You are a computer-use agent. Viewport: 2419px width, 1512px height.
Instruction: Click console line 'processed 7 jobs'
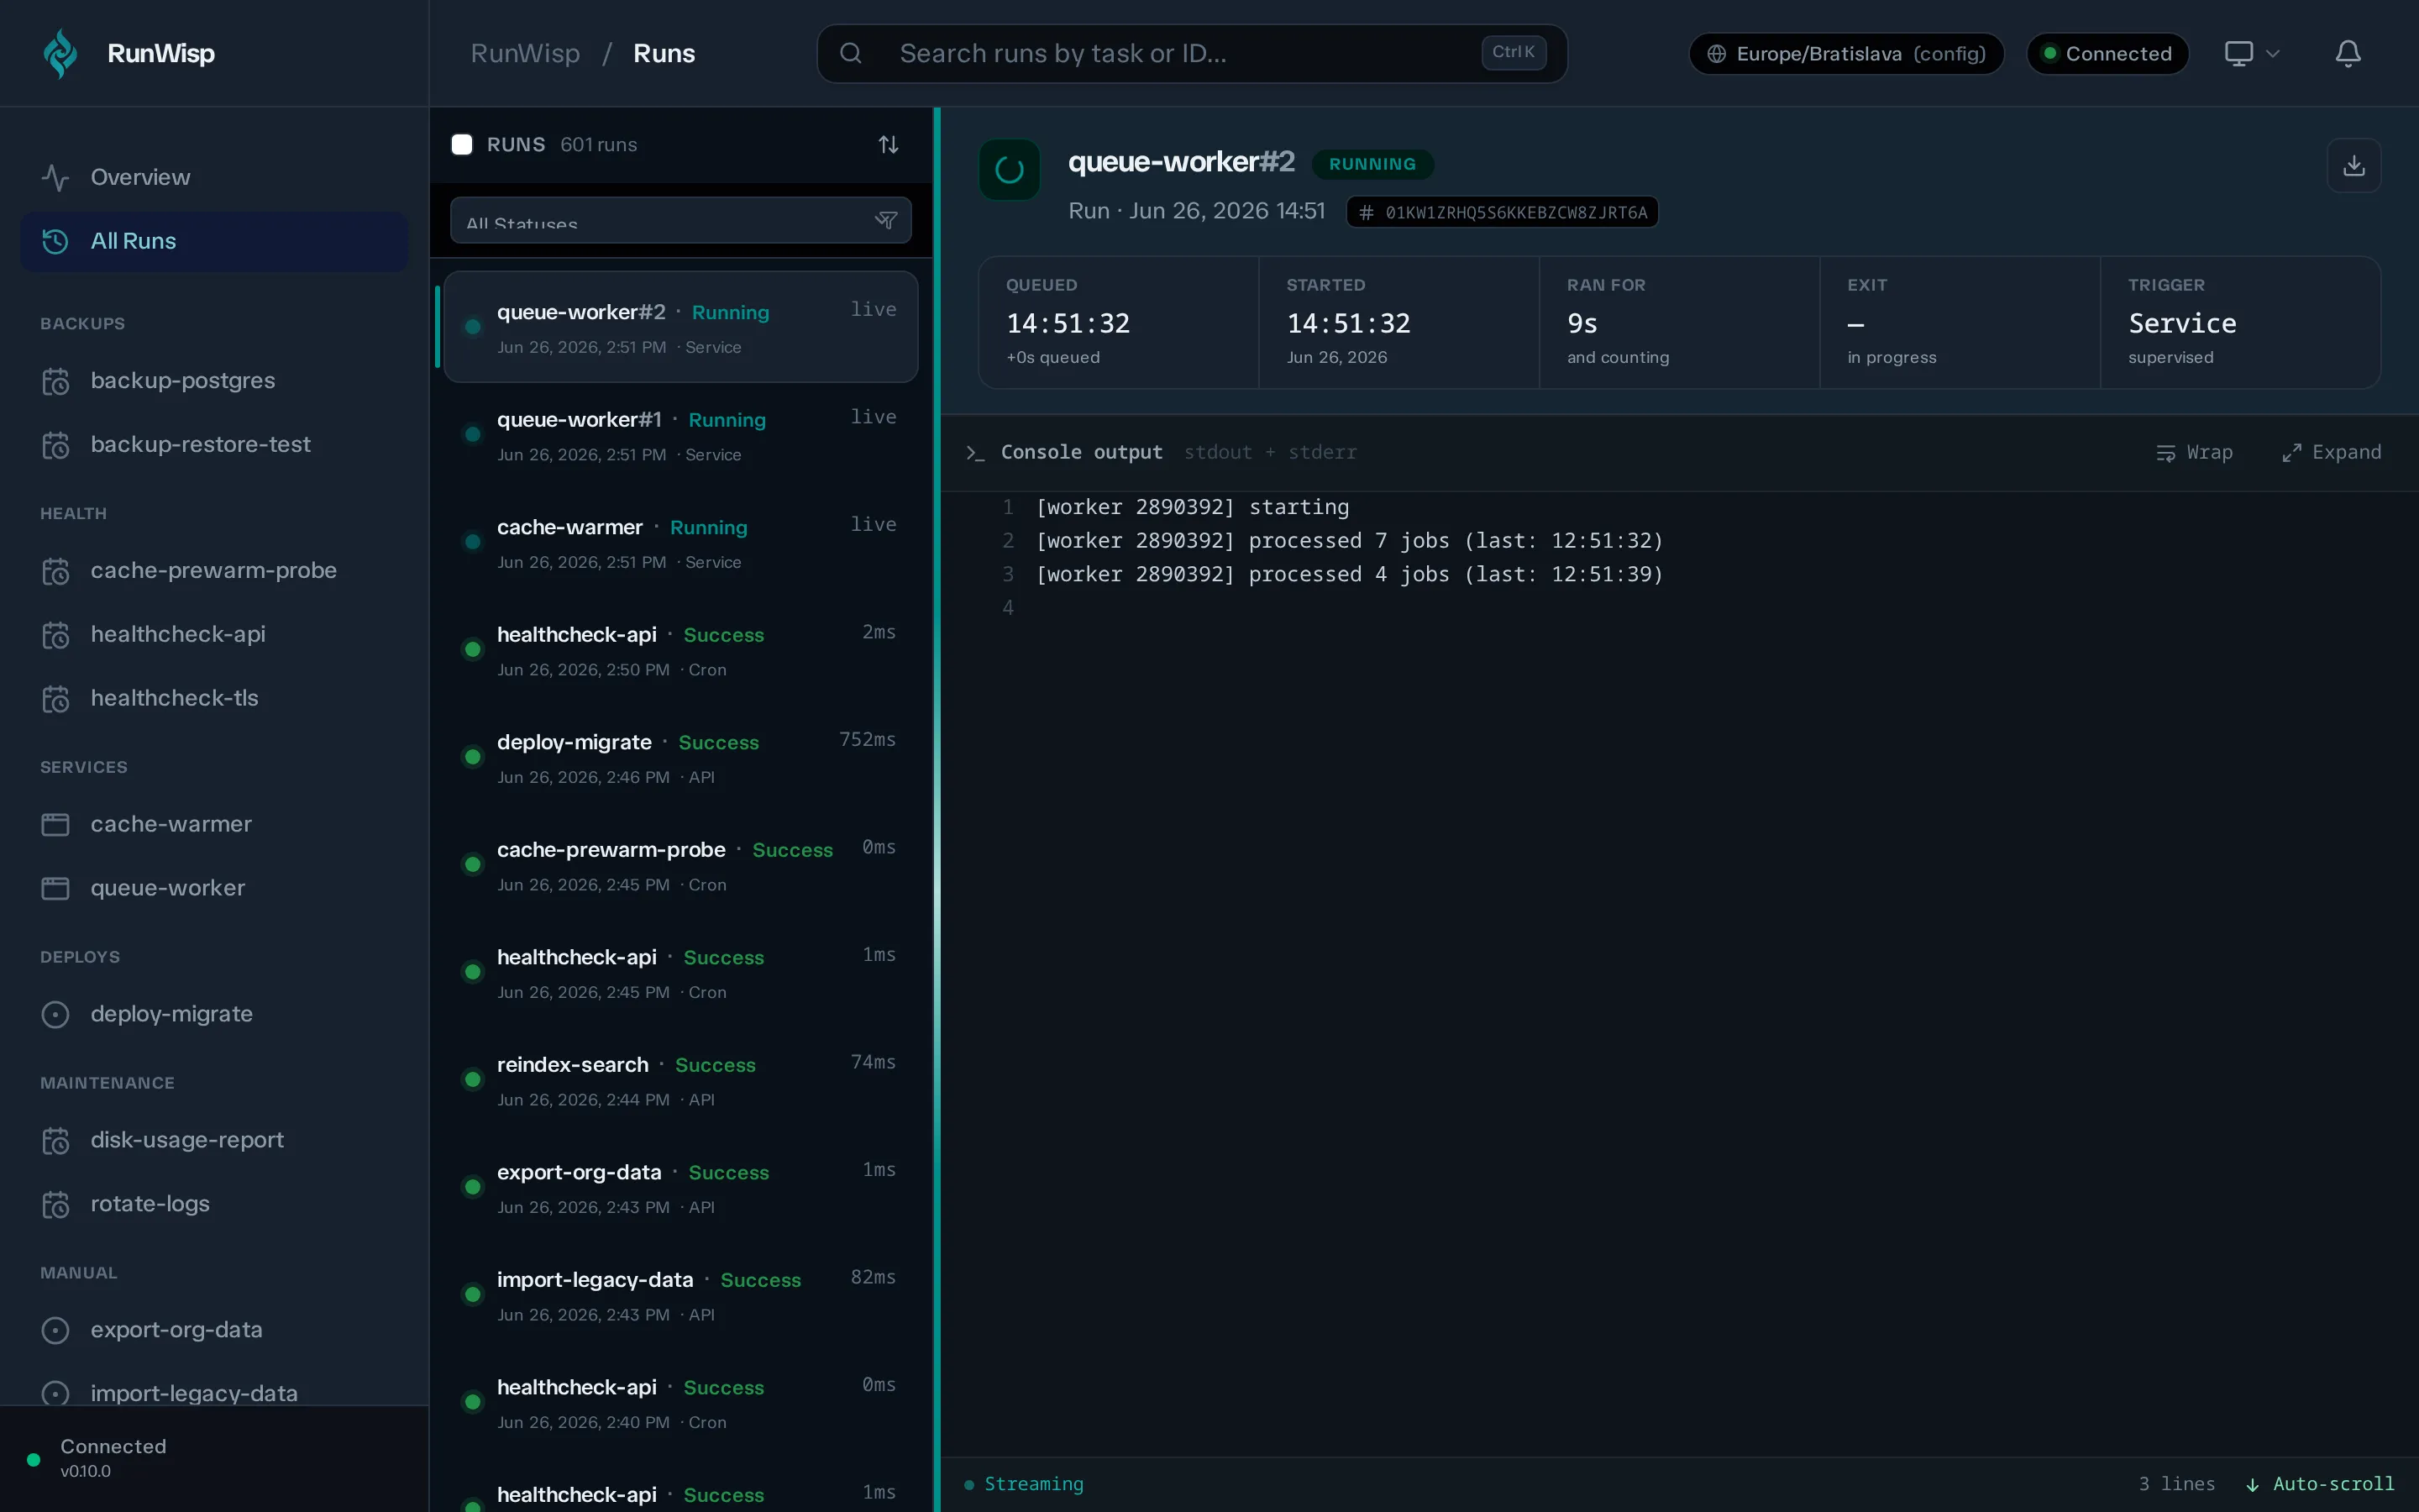coord(1350,541)
